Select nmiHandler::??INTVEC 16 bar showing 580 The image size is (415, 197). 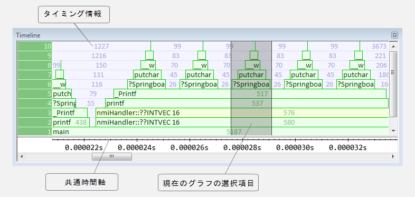pos(242,123)
